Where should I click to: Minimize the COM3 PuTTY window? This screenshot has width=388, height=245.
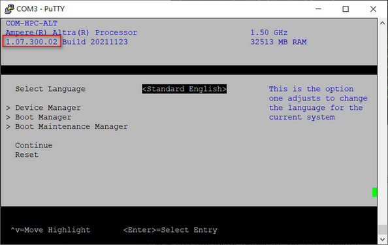[318, 9]
